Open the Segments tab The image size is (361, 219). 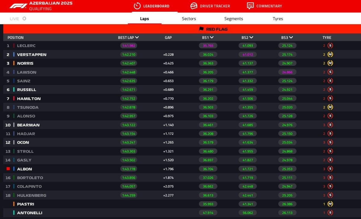click(x=233, y=19)
